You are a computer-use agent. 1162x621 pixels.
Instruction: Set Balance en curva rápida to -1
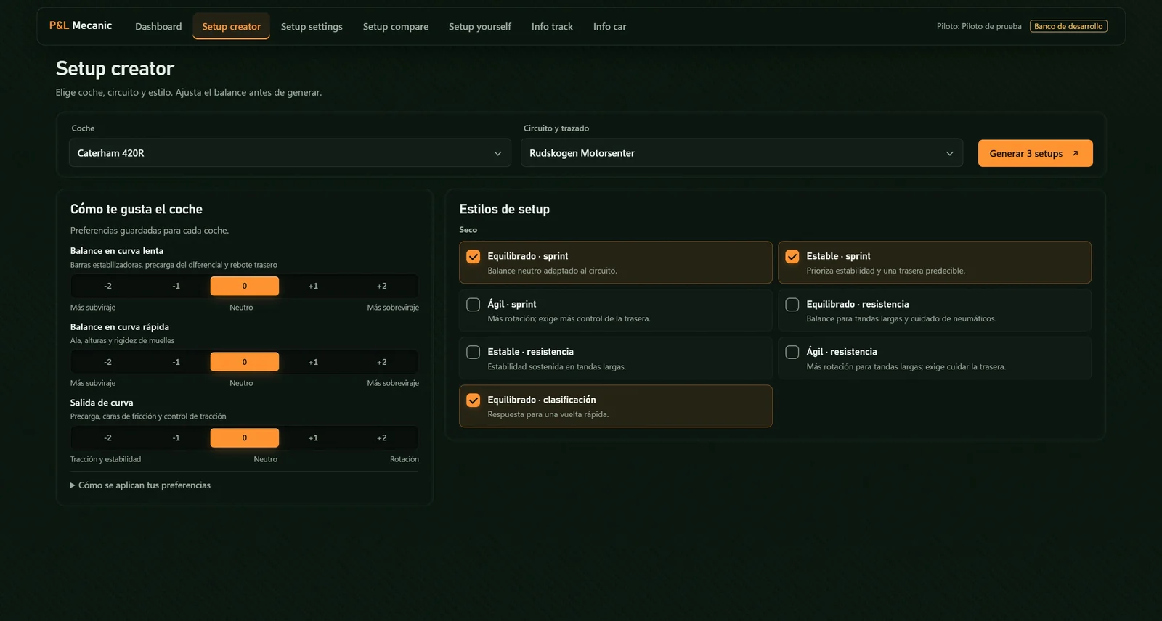point(176,361)
